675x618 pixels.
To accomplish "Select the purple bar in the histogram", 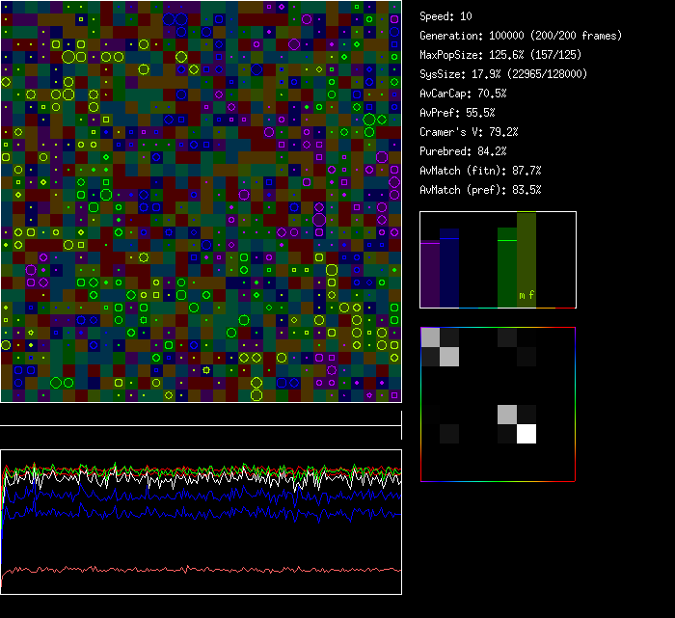I will 430,275.
